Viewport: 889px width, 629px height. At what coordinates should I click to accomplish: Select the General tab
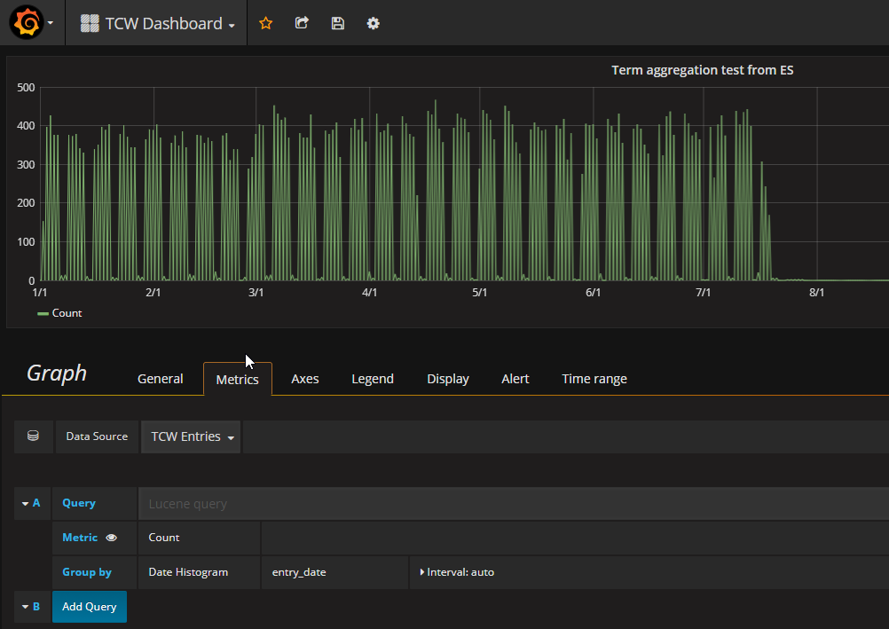tap(160, 379)
